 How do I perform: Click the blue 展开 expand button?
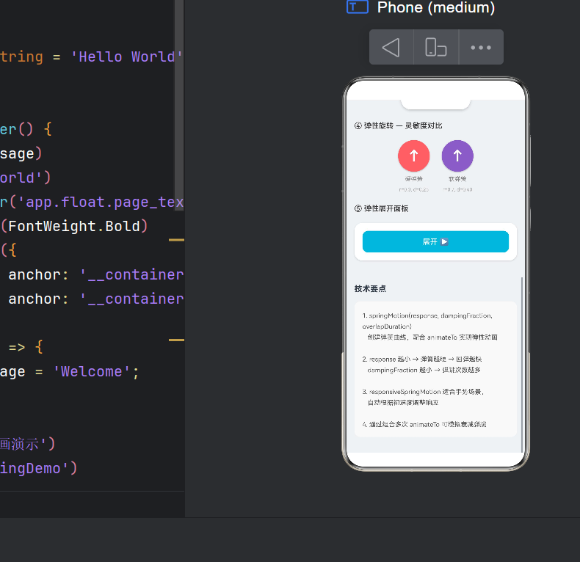click(435, 242)
